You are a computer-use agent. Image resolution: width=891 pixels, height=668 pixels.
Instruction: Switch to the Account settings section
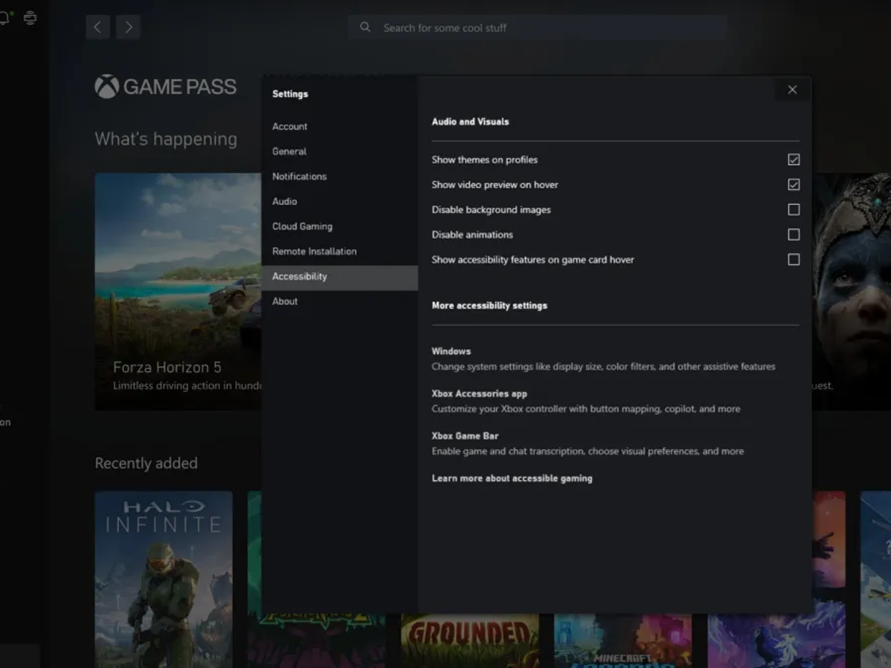coord(289,126)
